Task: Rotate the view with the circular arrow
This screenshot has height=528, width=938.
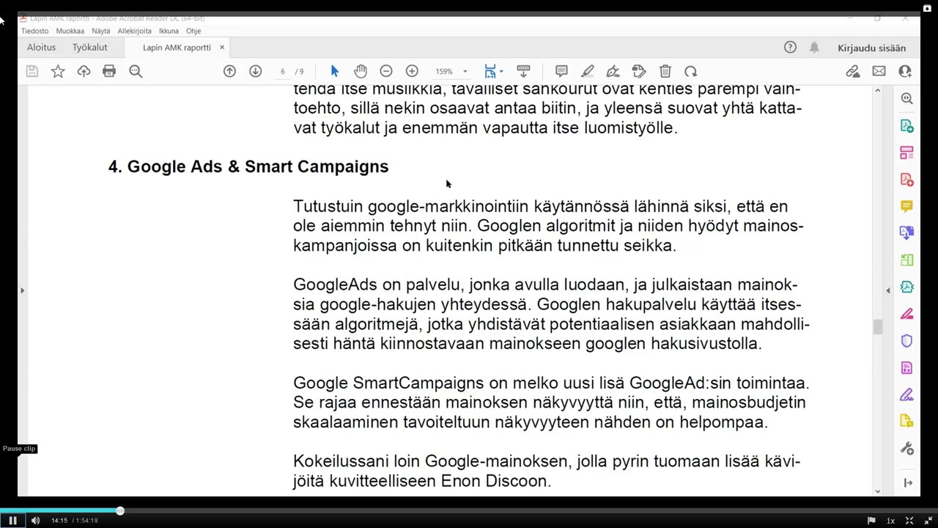Action: click(691, 71)
